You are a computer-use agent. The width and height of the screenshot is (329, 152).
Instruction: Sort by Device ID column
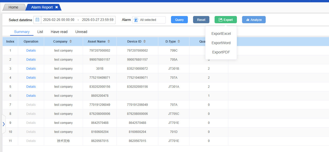point(145,42)
